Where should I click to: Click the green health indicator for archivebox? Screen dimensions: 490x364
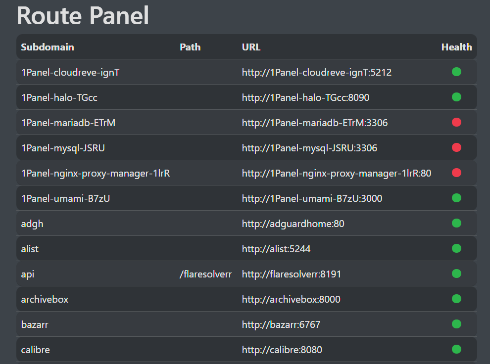click(456, 299)
